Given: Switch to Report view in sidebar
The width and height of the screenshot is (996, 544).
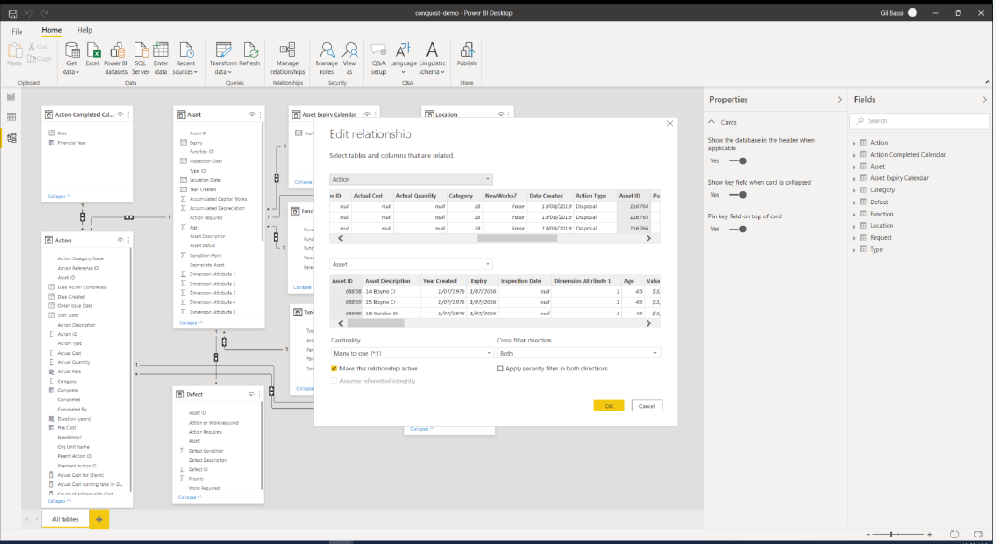Looking at the screenshot, I should [11, 97].
